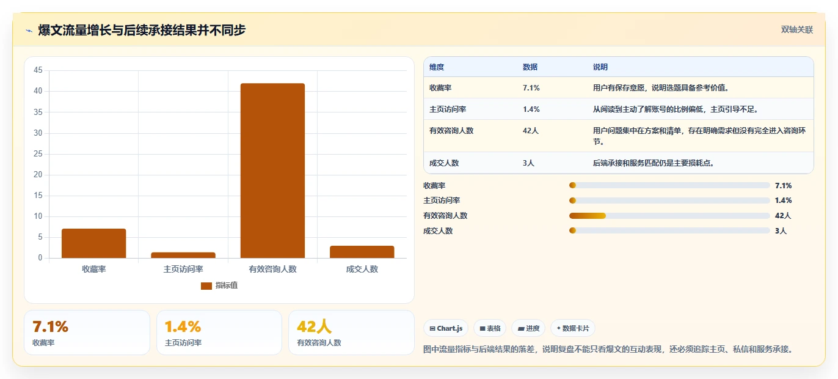Click the 主页访问率 label in the progress list
The height and width of the screenshot is (379, 838).
442,201
